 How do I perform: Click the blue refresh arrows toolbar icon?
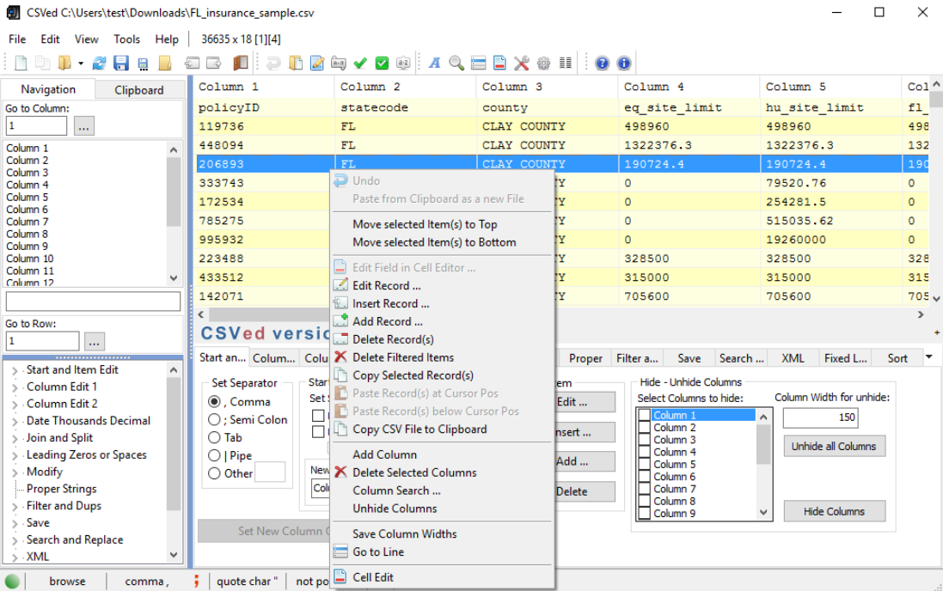(x=100, y=63)
